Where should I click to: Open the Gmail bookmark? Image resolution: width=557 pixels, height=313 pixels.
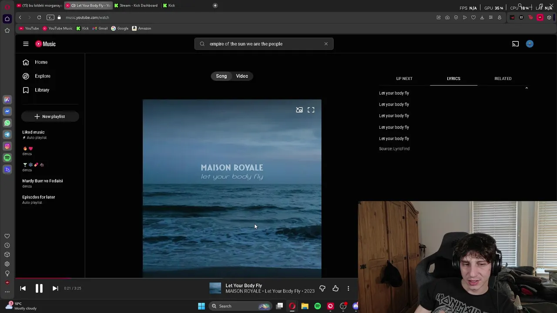click(x=100, y=28)
